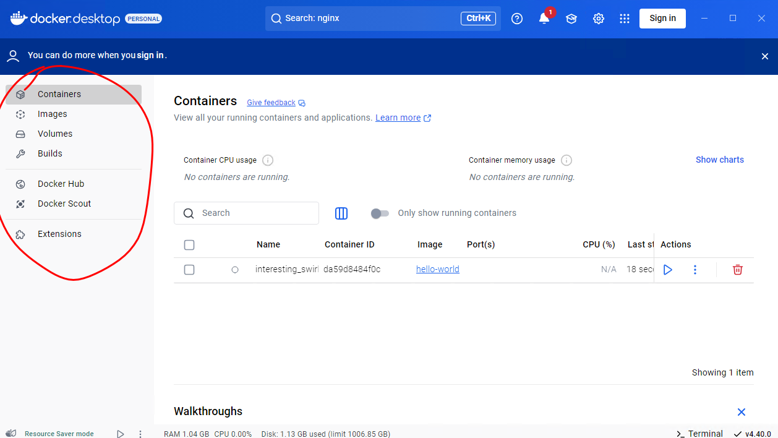
Task: Sort by Container ID column header
Action: (x=349, y=244)
